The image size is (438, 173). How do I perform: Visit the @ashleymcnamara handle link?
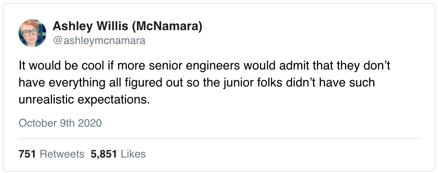point(99,40)
